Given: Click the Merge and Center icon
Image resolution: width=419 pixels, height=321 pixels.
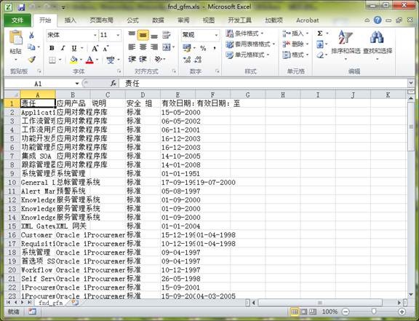Looking at the screenshot, I should 167,47.
